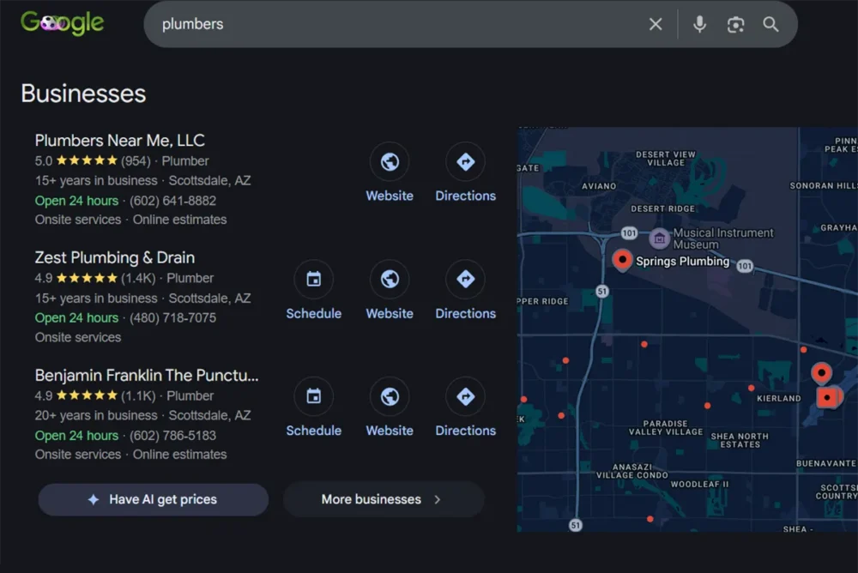Click "Open 24 hours" for Zest Plumbing

76,318
